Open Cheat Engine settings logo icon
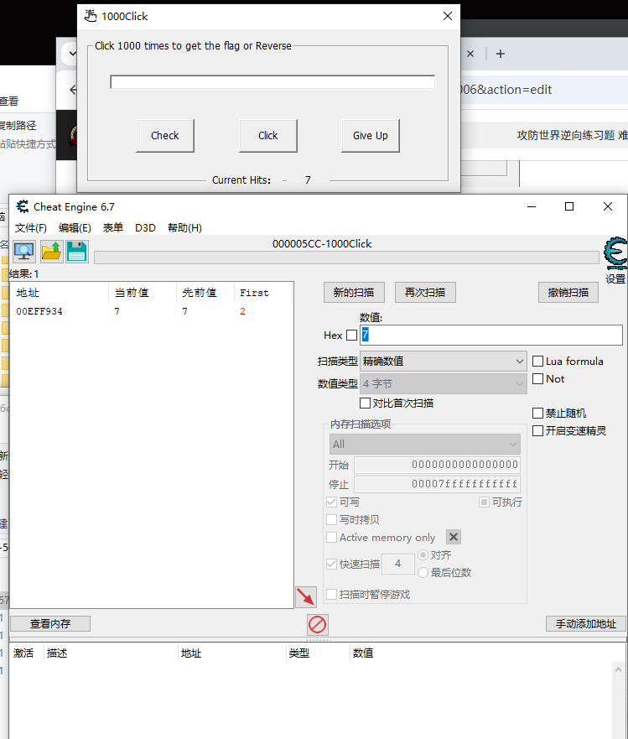The height and width of the screenshot is (739, 628). coord(615,253)
